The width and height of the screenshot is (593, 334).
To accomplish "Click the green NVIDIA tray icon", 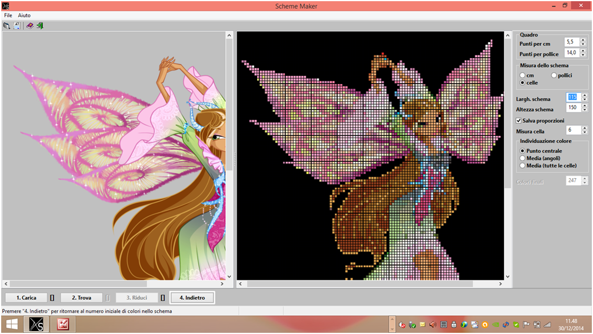I will coord(495,325).
